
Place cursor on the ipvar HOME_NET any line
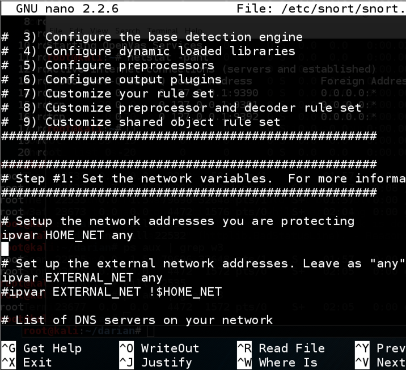(x=67, y=235)
